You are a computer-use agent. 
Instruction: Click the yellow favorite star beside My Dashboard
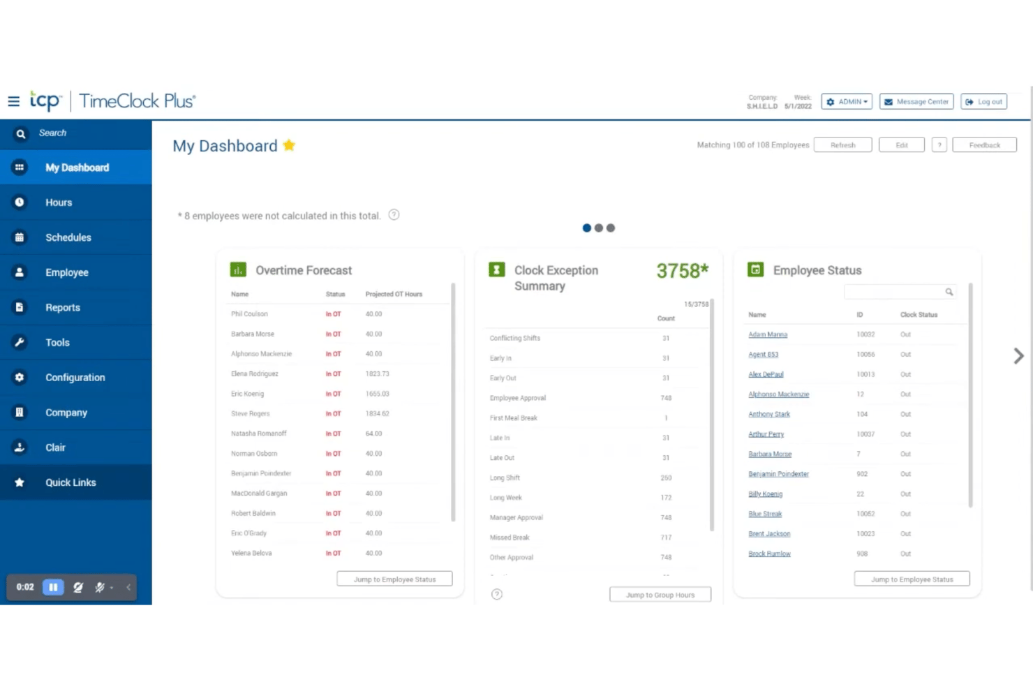coord(289,145)
